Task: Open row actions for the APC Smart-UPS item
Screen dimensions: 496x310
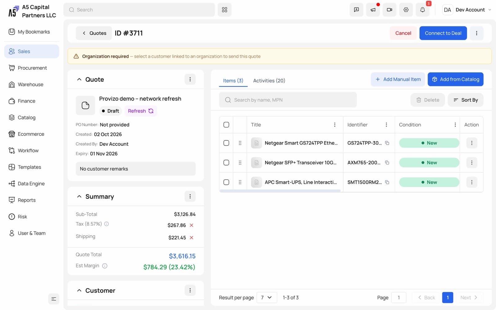Action: (472, 182)
